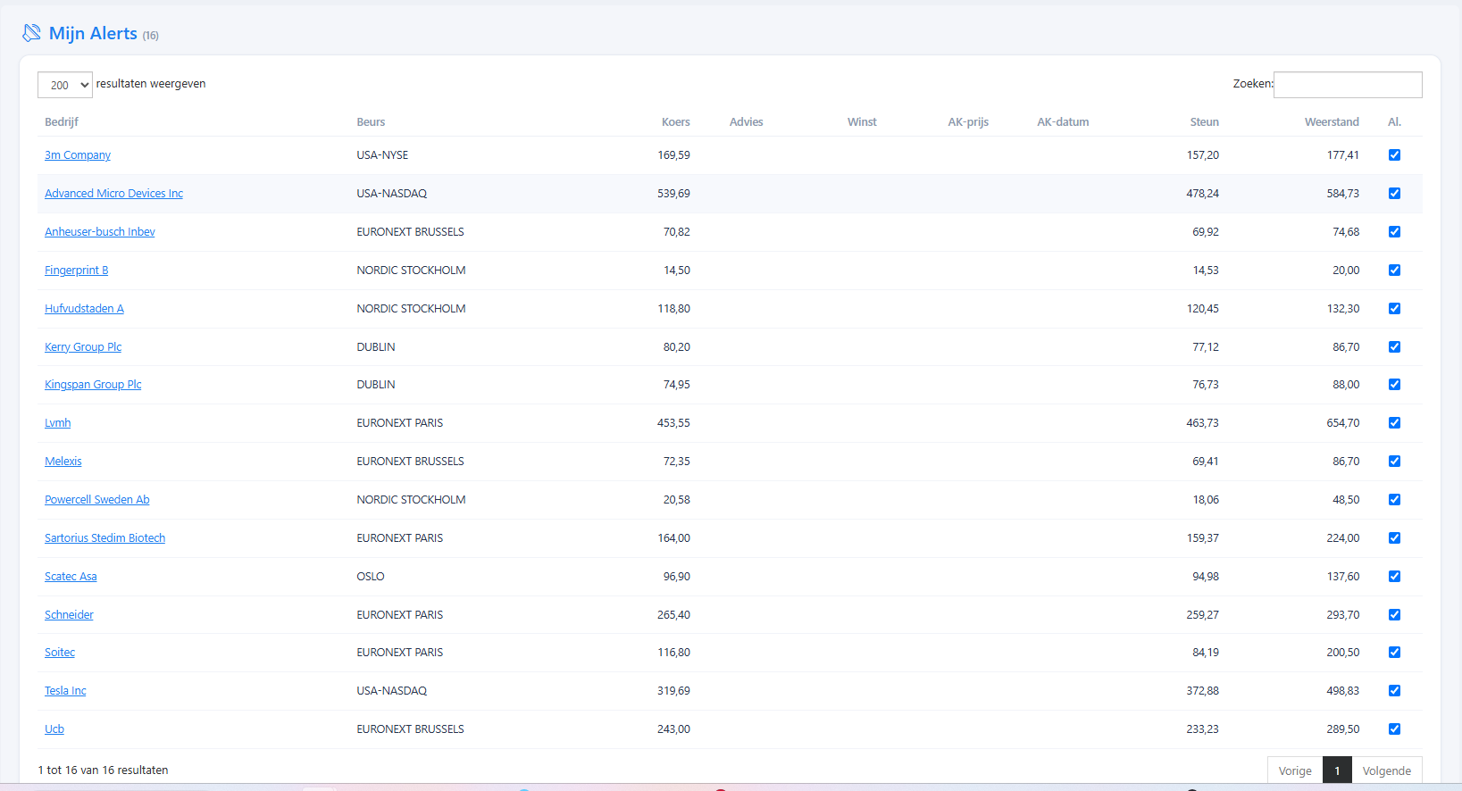Focus the Zoeken search field

click(x=1348, y=85)
